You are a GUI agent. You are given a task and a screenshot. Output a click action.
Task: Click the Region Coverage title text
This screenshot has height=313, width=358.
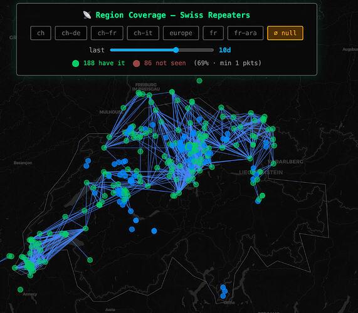(173, 15)
